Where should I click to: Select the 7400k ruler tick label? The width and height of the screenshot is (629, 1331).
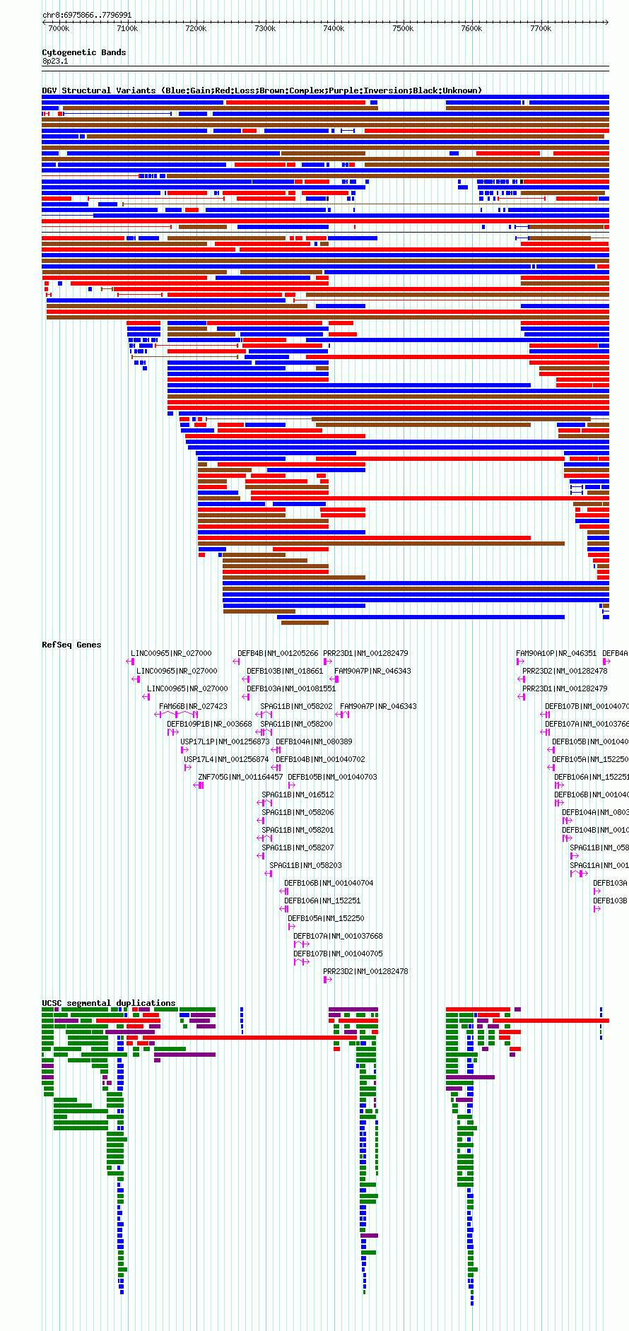click(334, 28)
